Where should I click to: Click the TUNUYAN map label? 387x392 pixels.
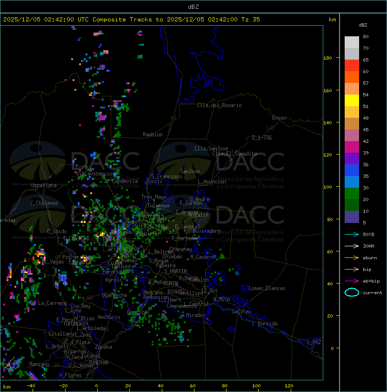[99, 363]
